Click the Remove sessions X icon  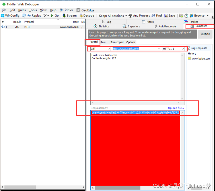(45, 16)
